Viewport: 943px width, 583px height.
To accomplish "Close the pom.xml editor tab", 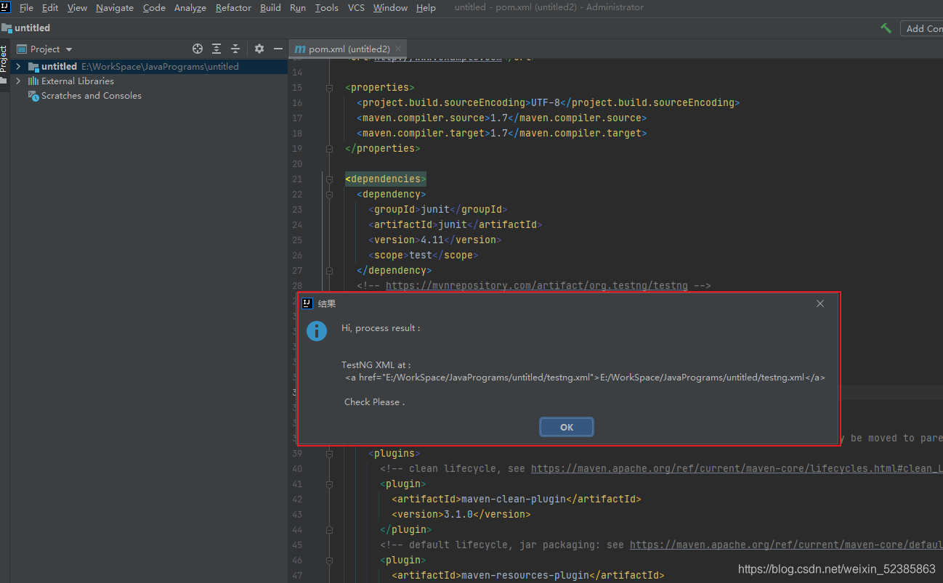I will tap(398, 49).
